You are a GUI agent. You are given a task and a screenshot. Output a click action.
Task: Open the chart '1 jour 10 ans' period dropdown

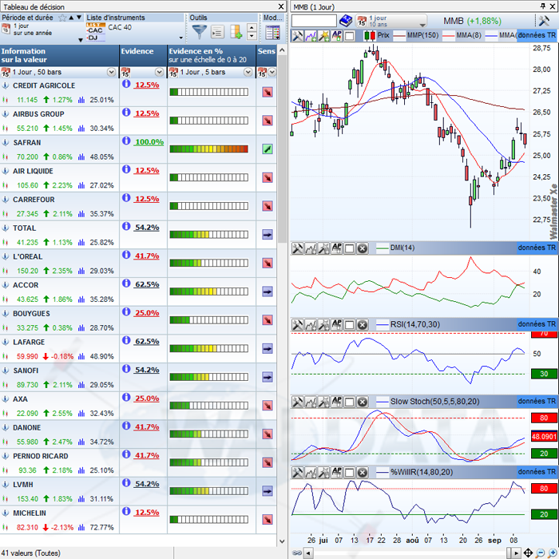(422, 25)
